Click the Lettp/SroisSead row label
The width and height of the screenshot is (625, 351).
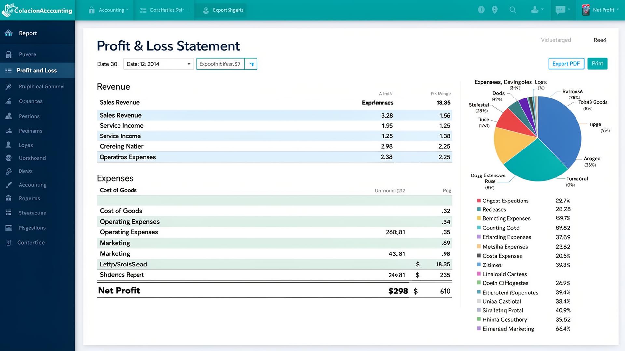(x=123, y=264)
